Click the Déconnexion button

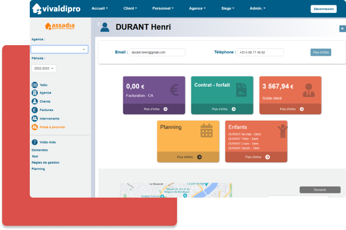pos(324,9)
